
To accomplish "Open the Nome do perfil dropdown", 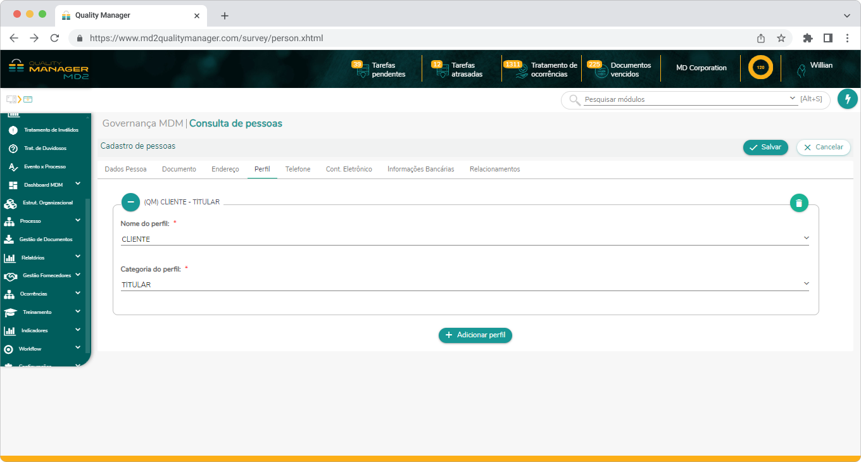I will tap(806, 237).
